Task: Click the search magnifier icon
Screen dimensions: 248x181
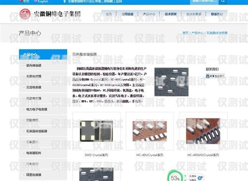Action: coord(223,1)
